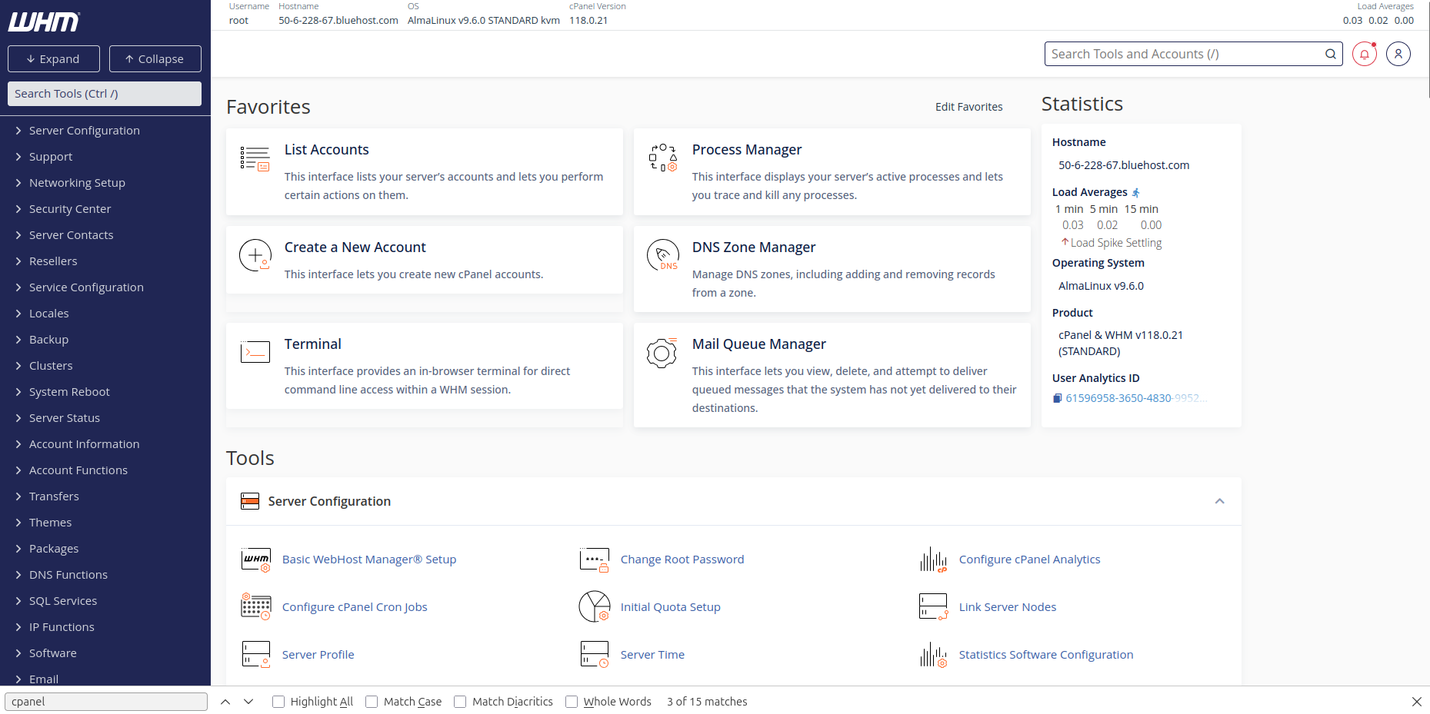
Task: Click the Create a New Account plus icon
Action: tap(255, 255)
